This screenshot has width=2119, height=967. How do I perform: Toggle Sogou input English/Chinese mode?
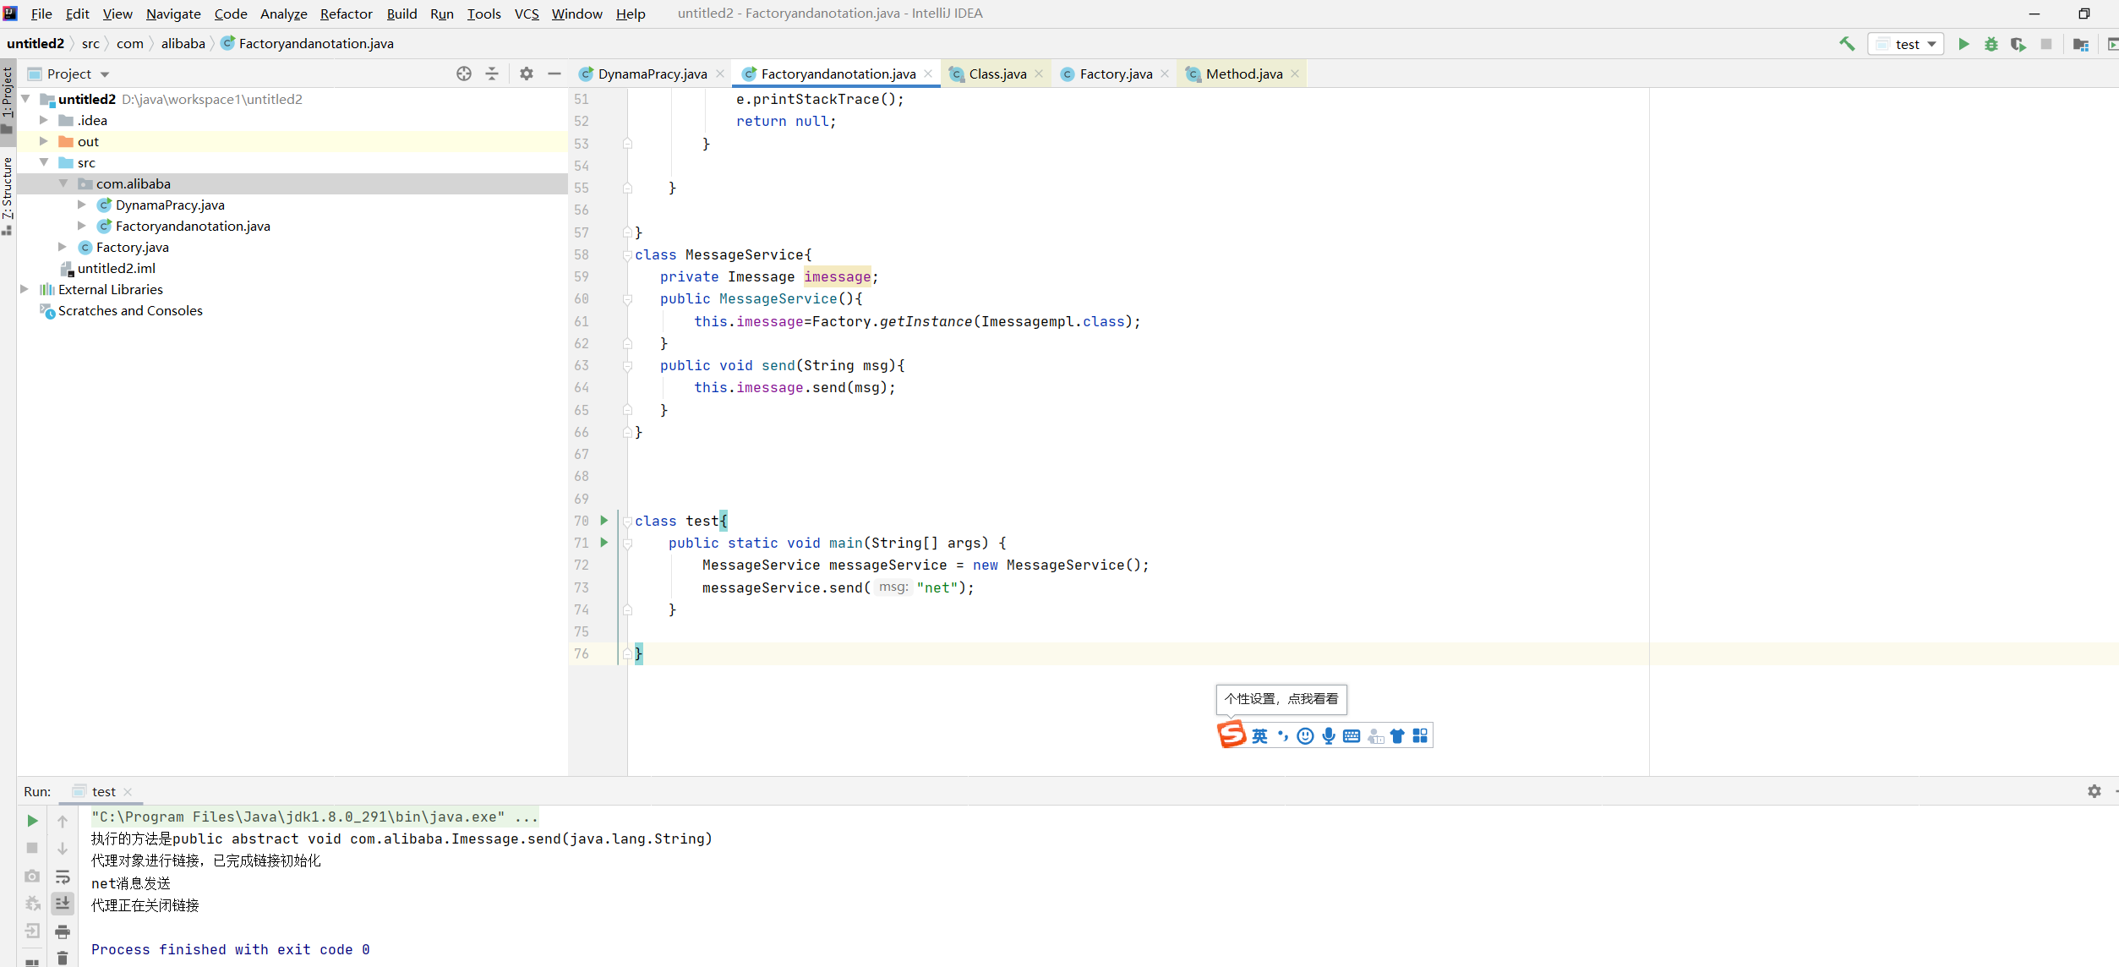pyautogui.click(x=1259, y=736)
